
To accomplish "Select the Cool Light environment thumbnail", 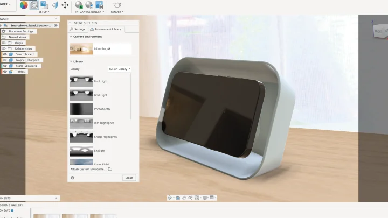I will click(x=81, y=81).
